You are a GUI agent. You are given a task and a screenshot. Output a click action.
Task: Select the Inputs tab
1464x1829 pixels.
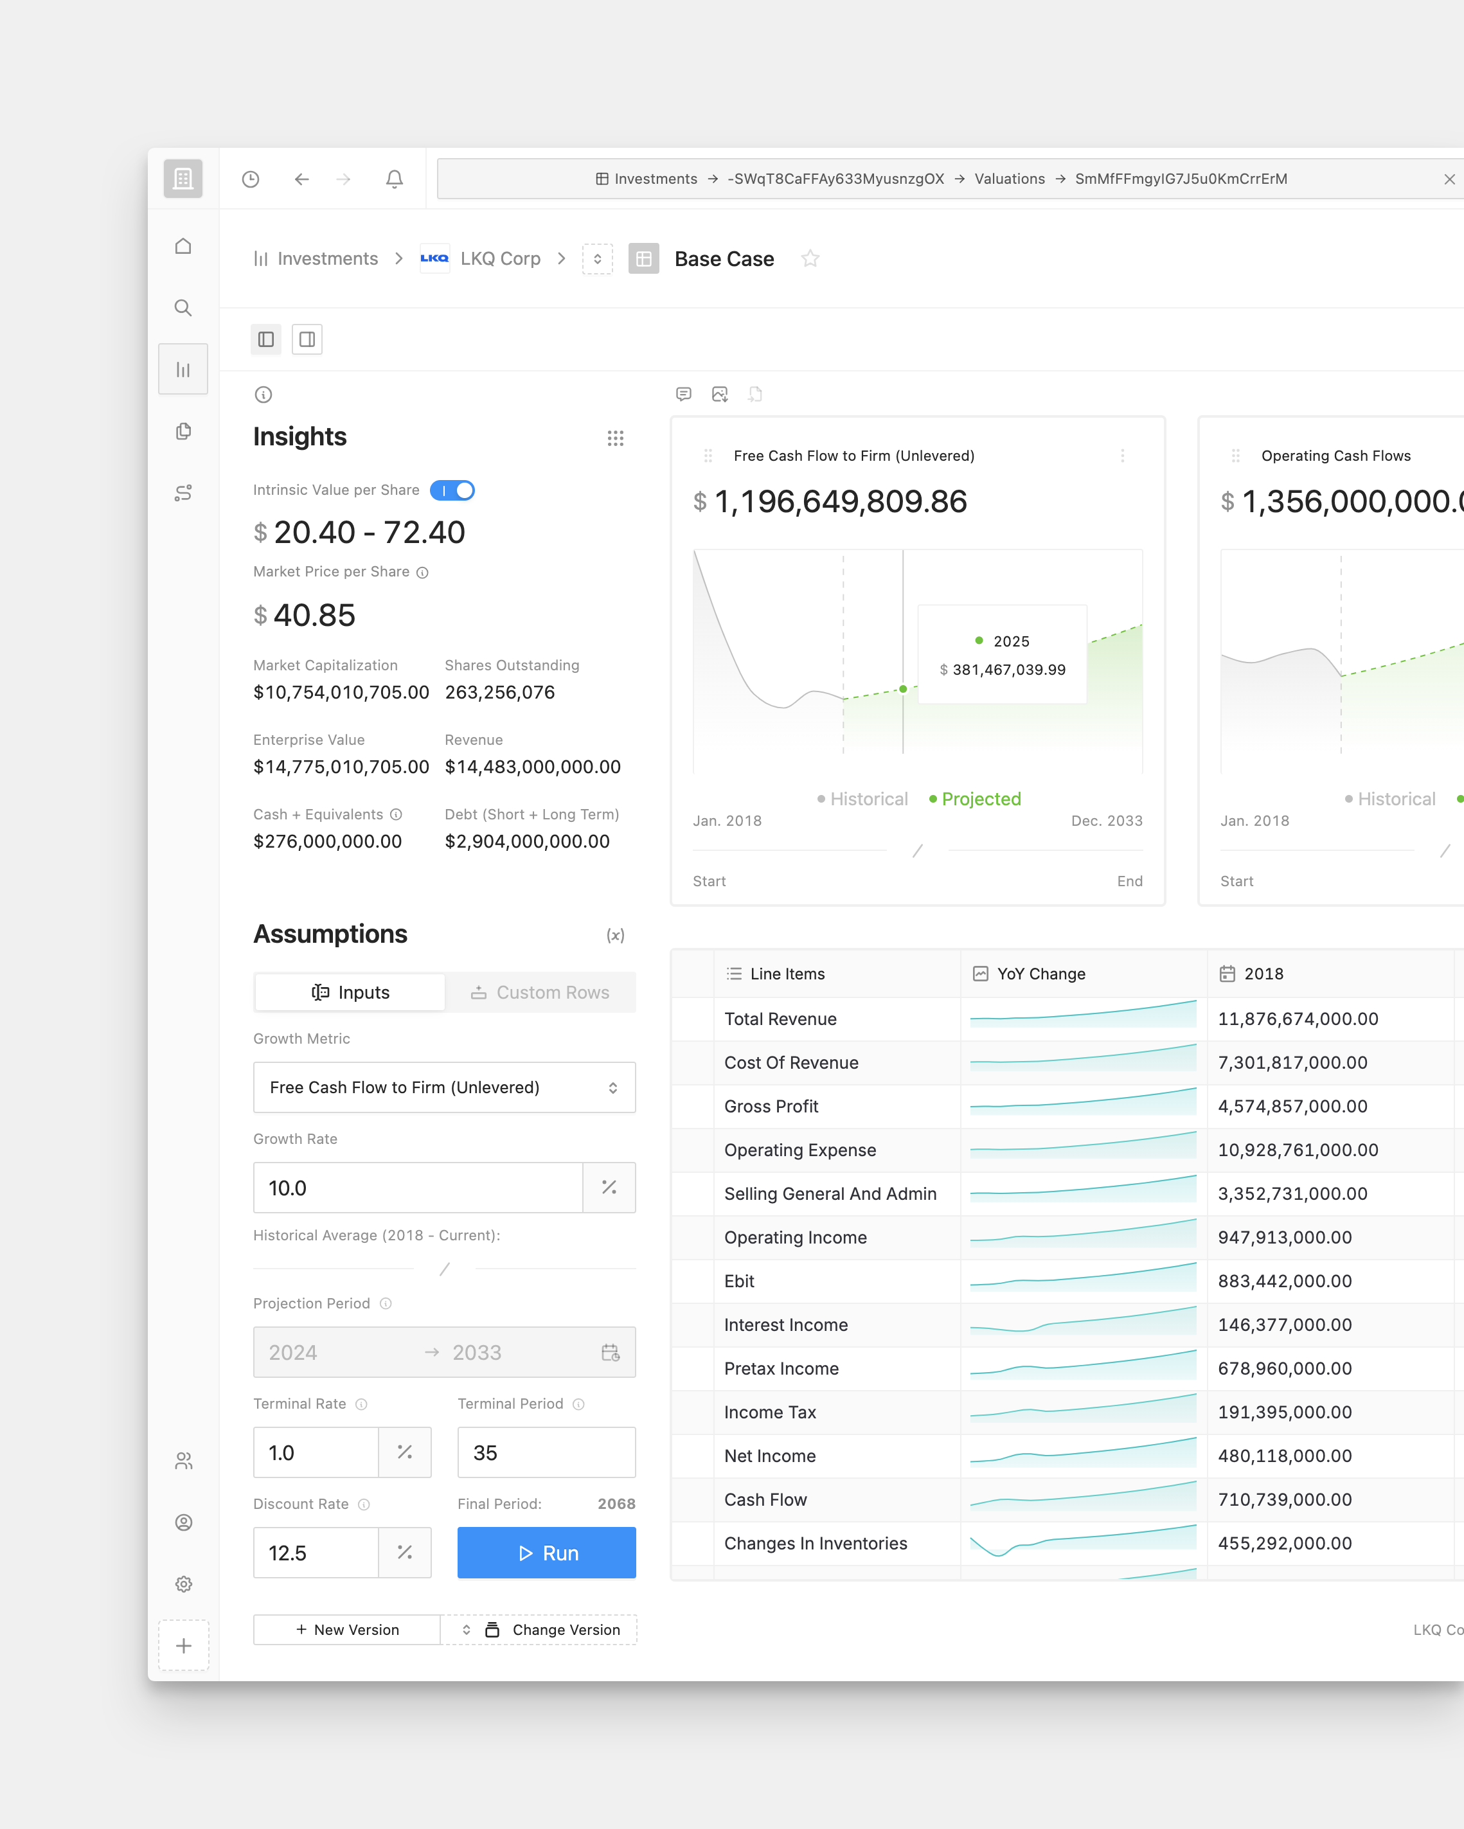tap(350, 992)
